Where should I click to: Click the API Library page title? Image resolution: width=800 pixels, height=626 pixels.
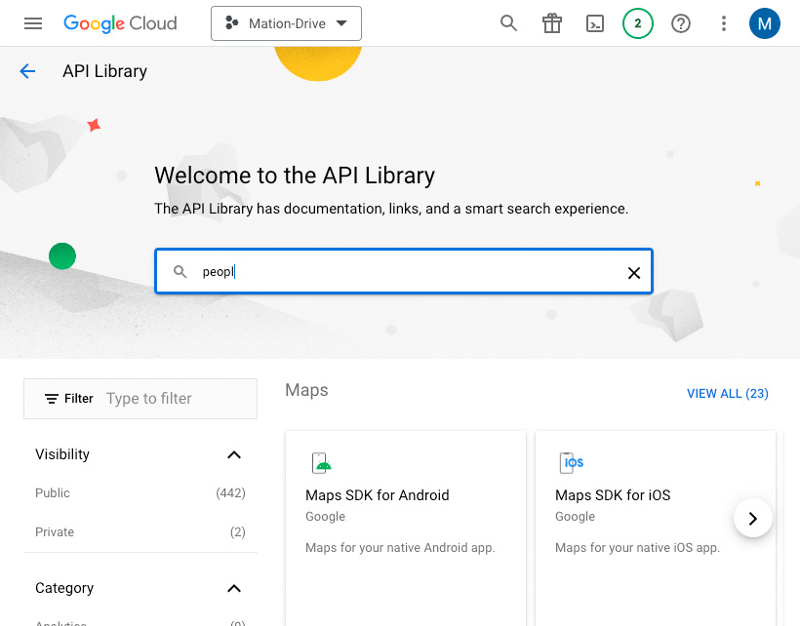click(105, 71)
